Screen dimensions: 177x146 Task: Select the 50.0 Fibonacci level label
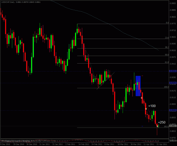point(167,55)
